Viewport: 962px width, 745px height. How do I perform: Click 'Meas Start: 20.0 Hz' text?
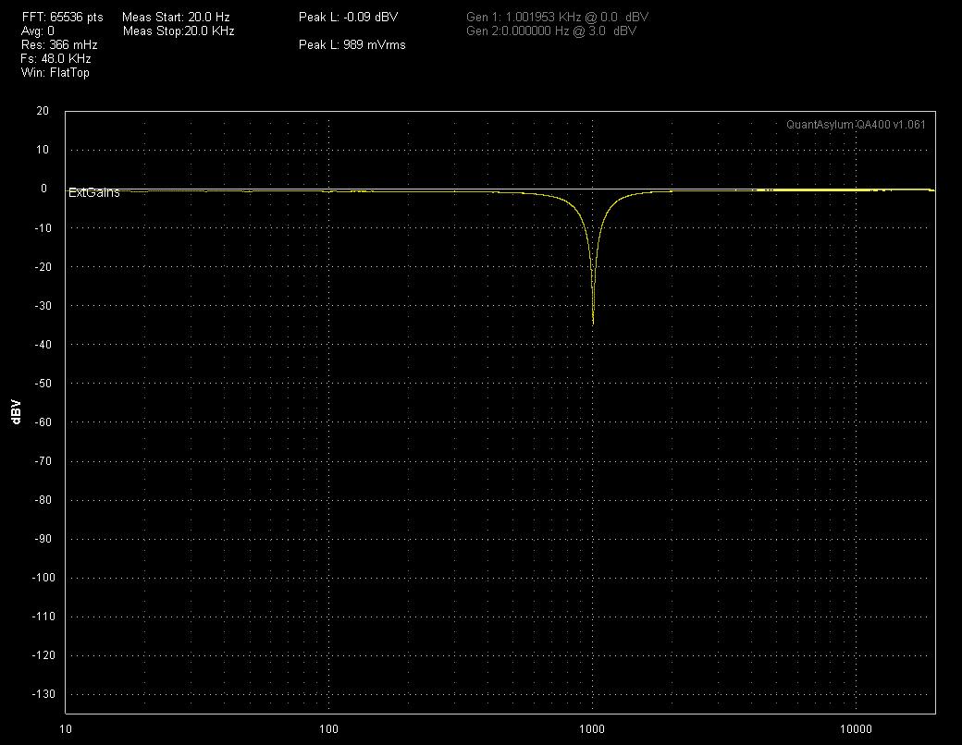click(x=176, y=18)
